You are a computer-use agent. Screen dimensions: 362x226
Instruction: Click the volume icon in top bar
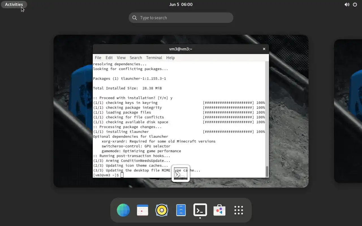pos(347,5)
